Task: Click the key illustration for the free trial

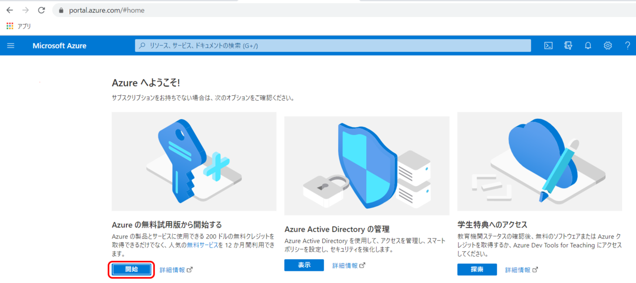Action: click(x=194, y=161)
